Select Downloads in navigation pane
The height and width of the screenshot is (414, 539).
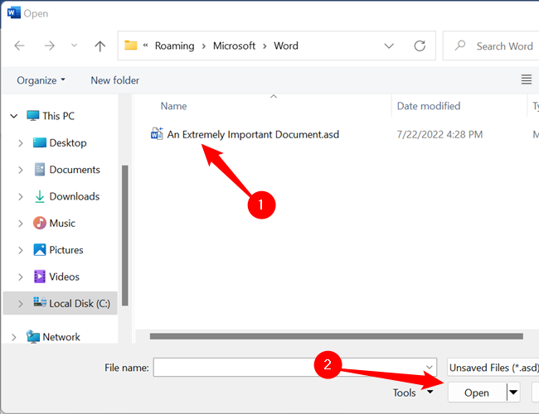[x=75, y=196]
